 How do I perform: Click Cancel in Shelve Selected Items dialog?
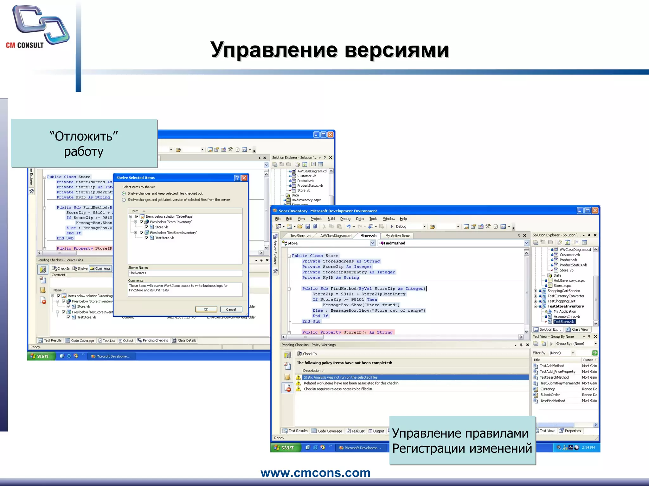pos(231,309)
